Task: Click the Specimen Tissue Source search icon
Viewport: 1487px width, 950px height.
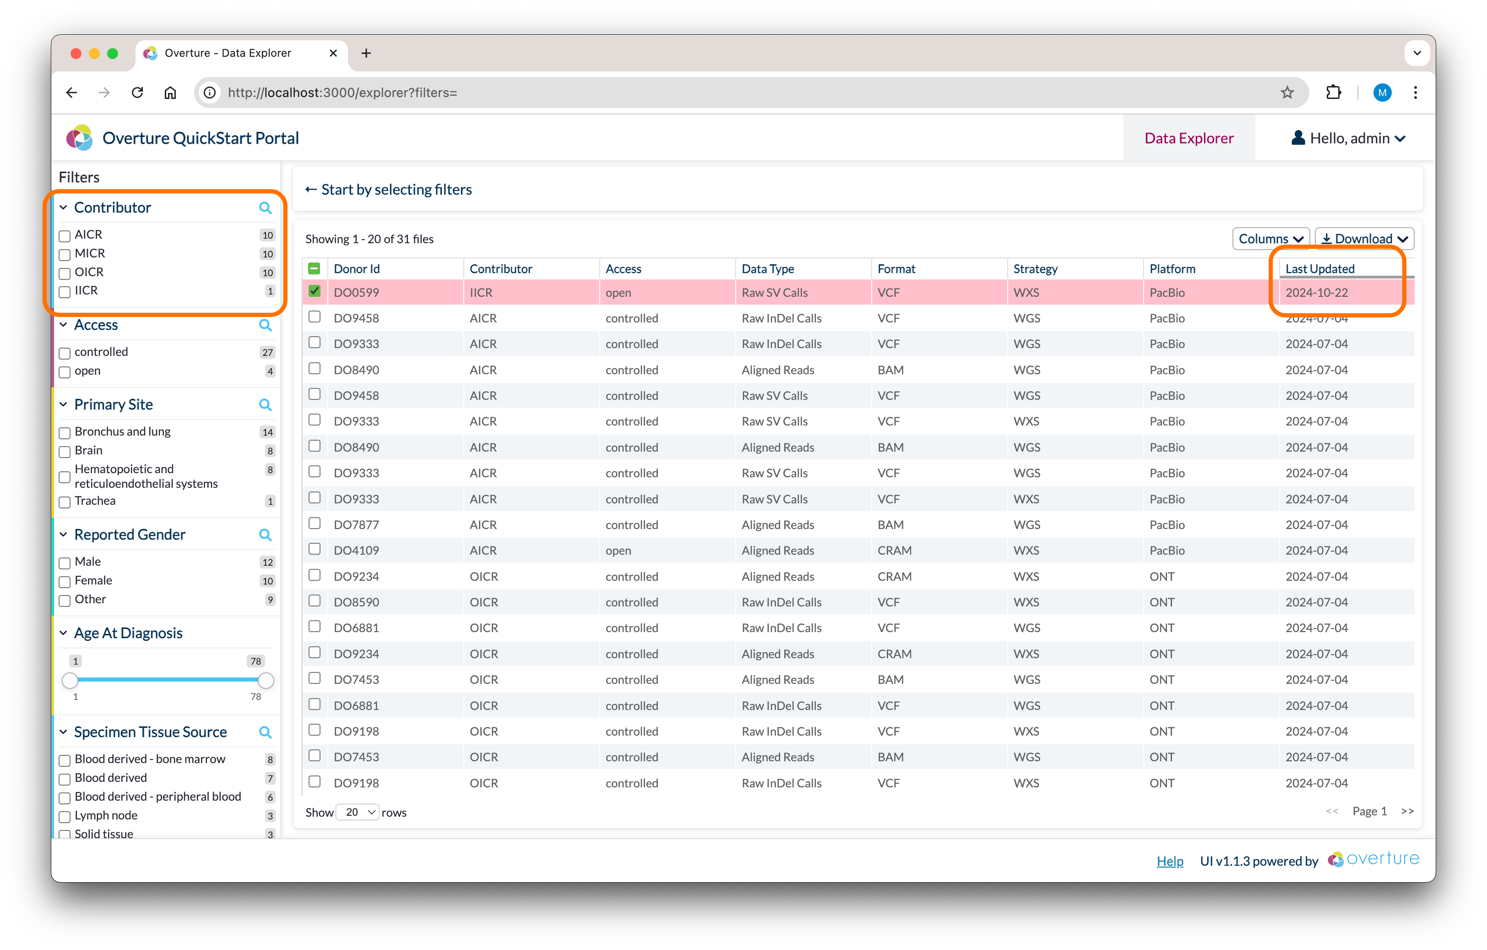Action: coord(265,732)
